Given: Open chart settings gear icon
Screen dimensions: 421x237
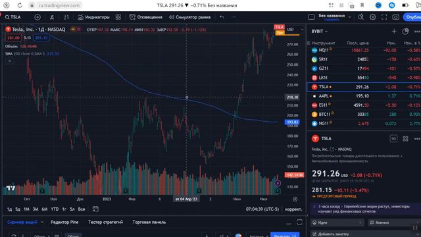Looking at the screenshot, I should (373, 17).
